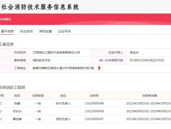Select the engineer row for 林庆水
The image size is (171, 129).
85,111
